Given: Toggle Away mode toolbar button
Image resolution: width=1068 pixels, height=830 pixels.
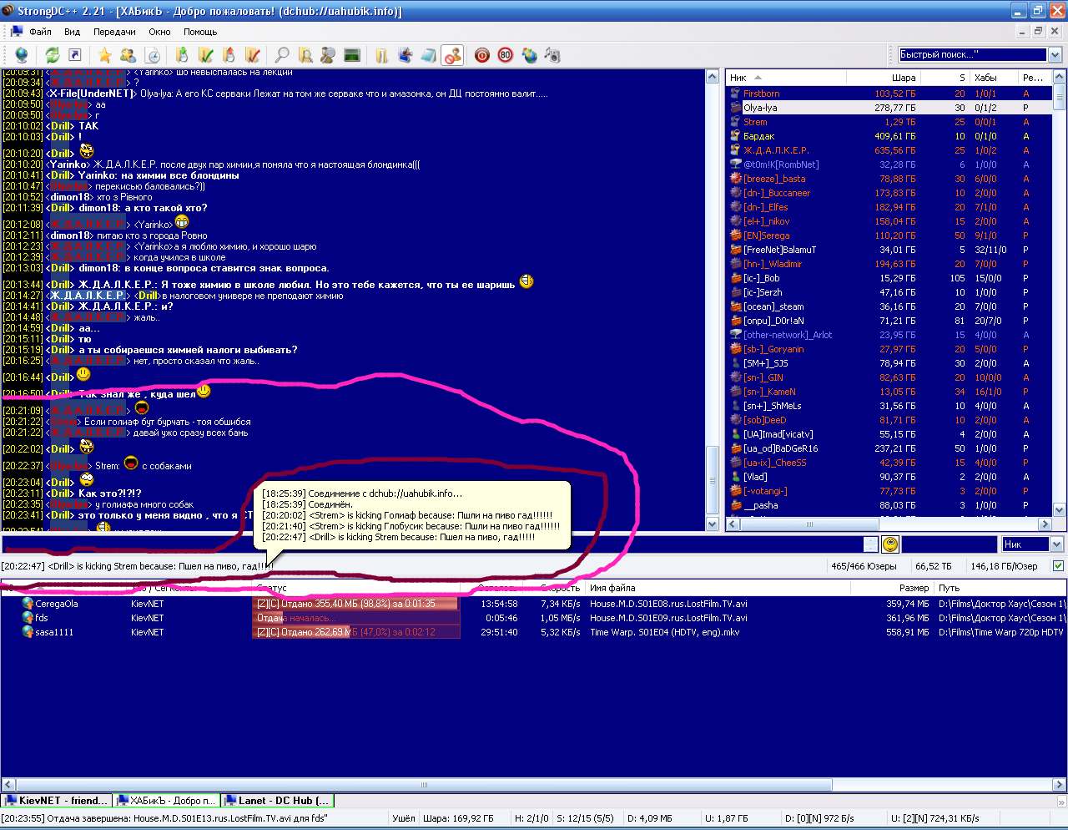Looking at the screenshot, I should click(452, 55).
